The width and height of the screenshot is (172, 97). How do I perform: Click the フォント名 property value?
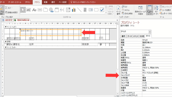(x=157, y=73)
